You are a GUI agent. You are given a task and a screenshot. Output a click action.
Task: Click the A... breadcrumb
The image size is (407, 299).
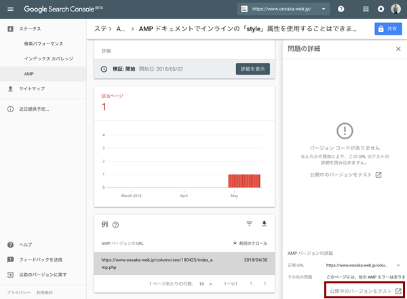click(x=121, y=29)
